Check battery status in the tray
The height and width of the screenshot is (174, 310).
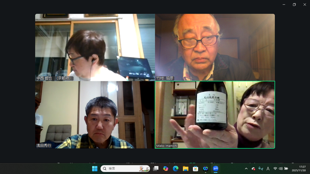(x=286, y=169)
